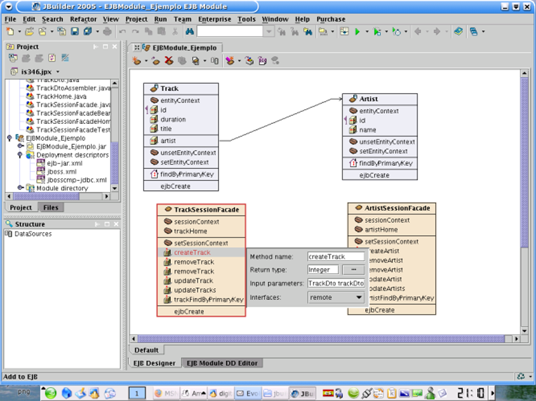536x401 pixels.
Task: Switch to EJB Module DD Editor tab
Action: tap(222, 363)
